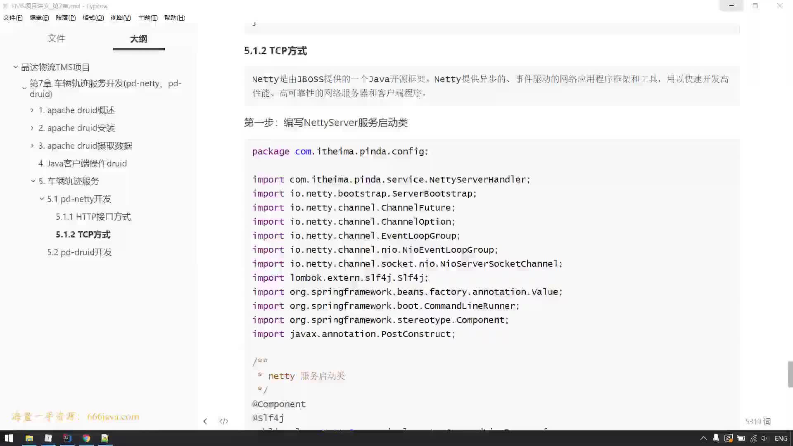Click the import CommandLineRunner code line
This screenshot has height=446, width=793.
click(x=386, y=306)
